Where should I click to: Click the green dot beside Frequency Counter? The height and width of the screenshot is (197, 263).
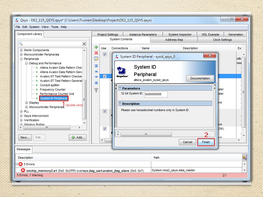click(37, 89)
